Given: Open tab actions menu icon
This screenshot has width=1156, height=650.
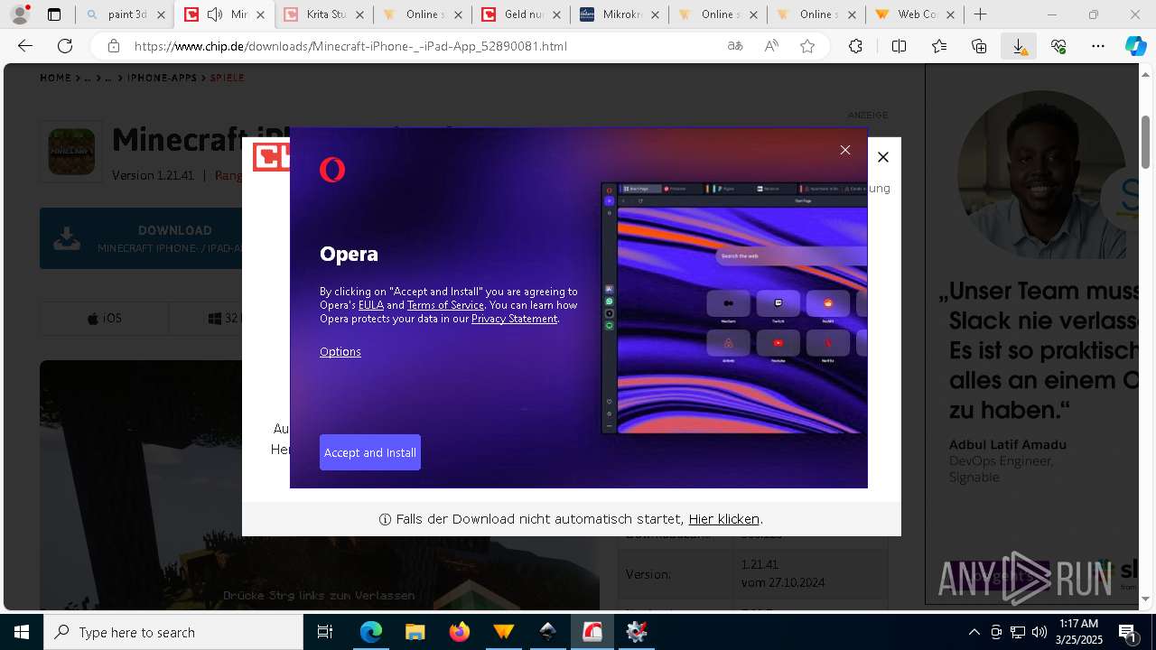Looking at the screenshot, I should [54, 14].
